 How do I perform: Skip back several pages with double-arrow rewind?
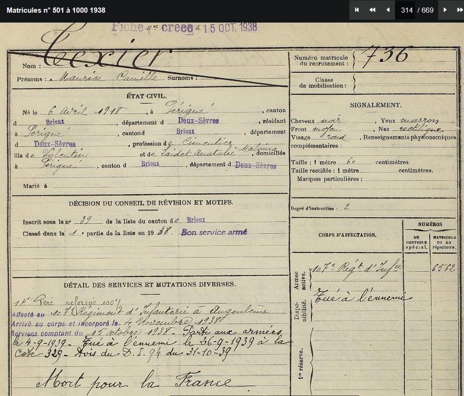(x=372, y=10)
